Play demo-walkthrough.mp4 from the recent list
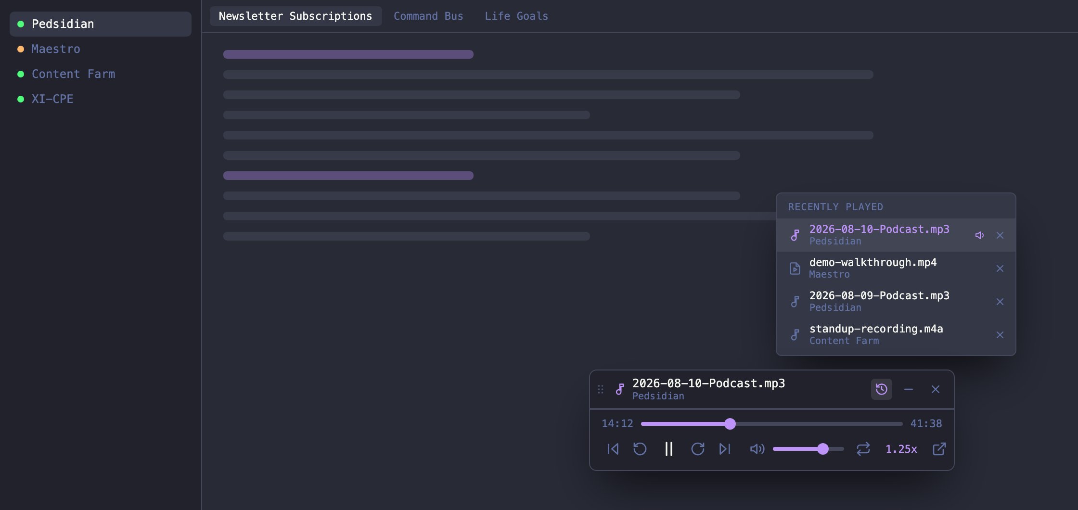 pos(896,268)
